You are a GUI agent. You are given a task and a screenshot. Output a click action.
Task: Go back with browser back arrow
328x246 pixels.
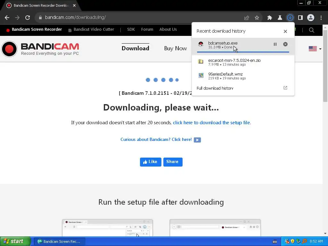tap(7, 18)
